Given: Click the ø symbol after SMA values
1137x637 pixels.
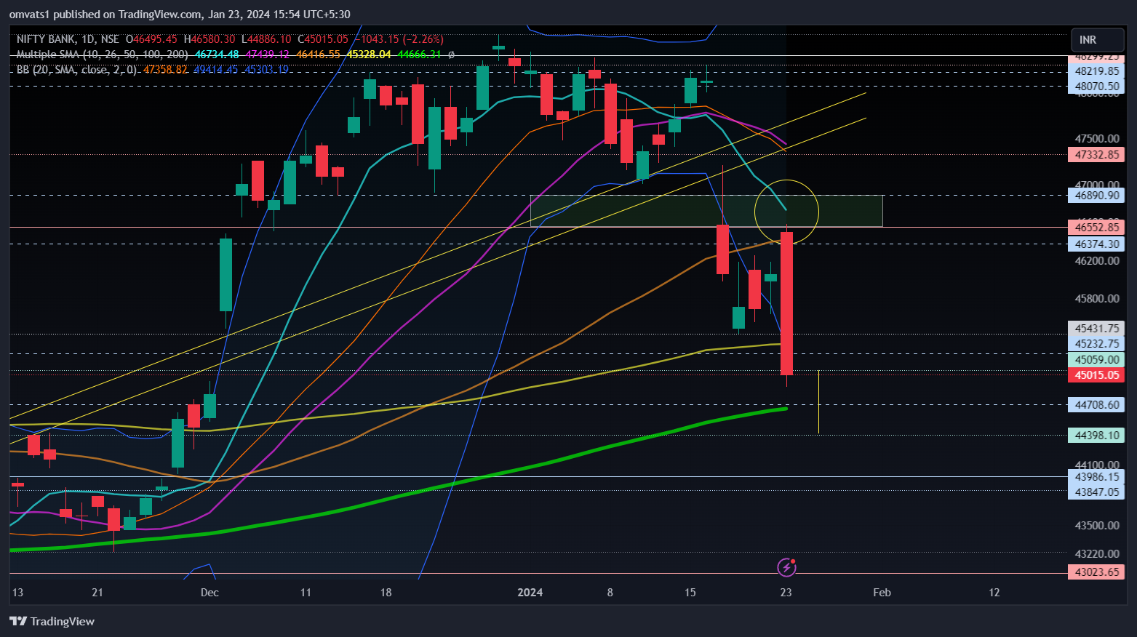Looking at the screenshot, I should point(451,55).
